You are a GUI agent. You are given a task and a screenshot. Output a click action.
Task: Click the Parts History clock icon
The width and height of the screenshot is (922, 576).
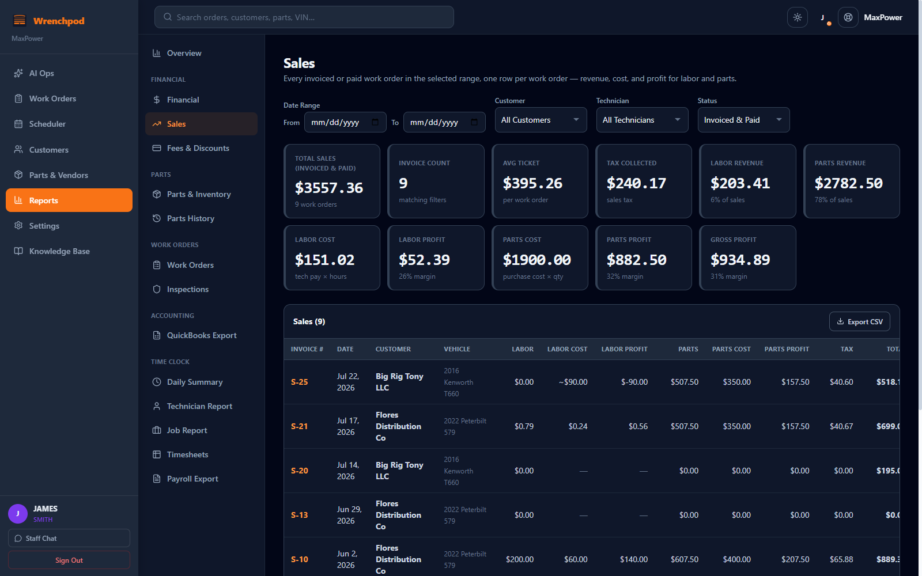pos(157,218)
